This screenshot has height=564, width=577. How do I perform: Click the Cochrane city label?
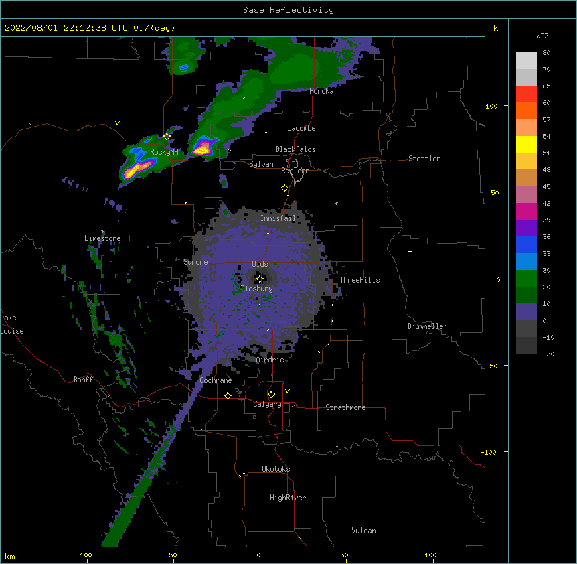tap(216, 380)
